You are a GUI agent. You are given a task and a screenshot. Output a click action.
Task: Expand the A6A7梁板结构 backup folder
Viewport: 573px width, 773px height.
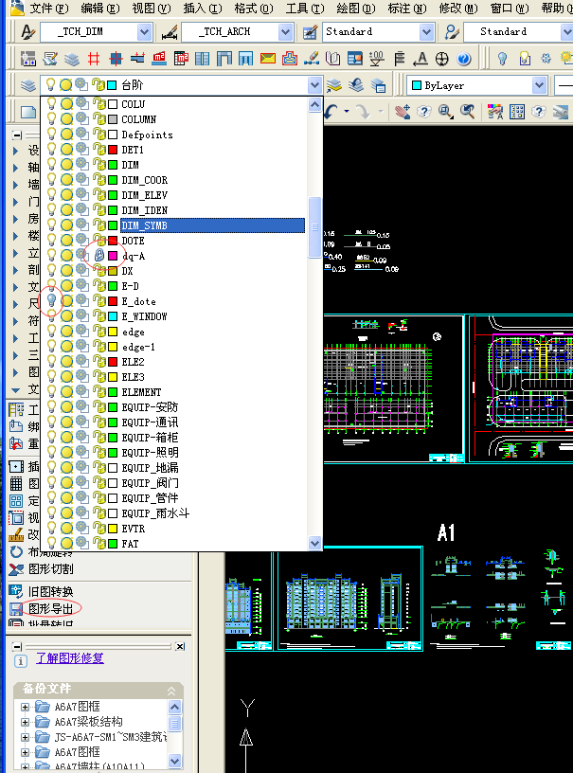click(25, 722)
